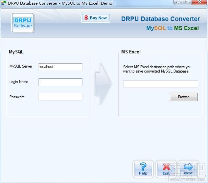The image size is (208, 183).
Task: Click into the Login Name field
Action: pyautogui.click(x=60, y=82)
